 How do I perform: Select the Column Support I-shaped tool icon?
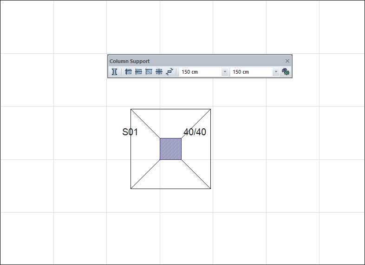pos(114,72)
